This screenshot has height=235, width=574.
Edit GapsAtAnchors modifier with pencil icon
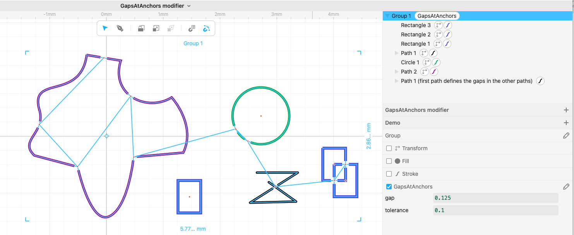(566, 187)
